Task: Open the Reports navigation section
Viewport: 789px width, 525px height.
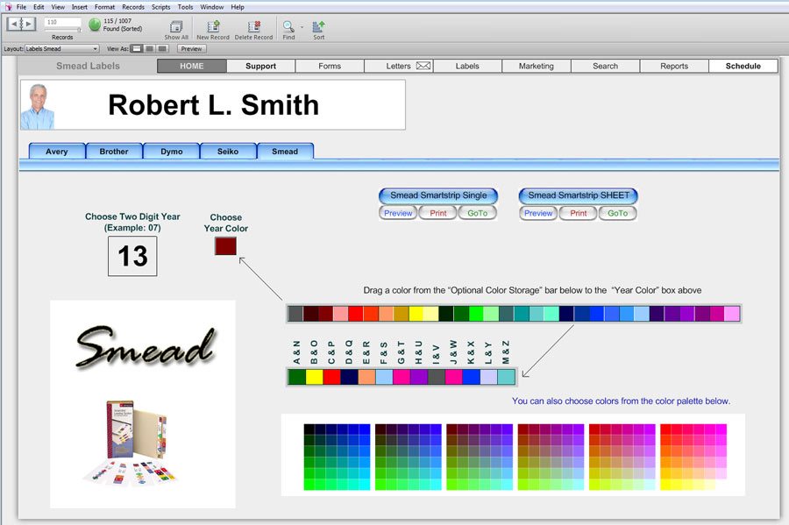Action: [x=674, y=66]
